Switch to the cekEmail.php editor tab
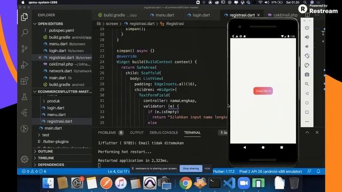342x192 pixels. pos(283,15)
